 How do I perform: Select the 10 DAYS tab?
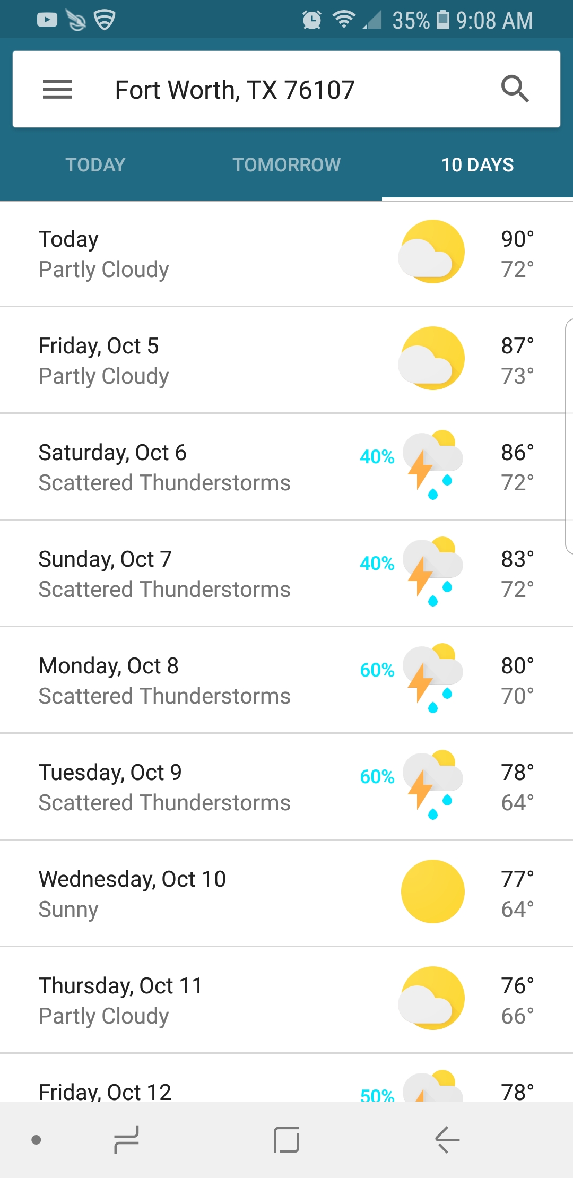pos(477,165)
